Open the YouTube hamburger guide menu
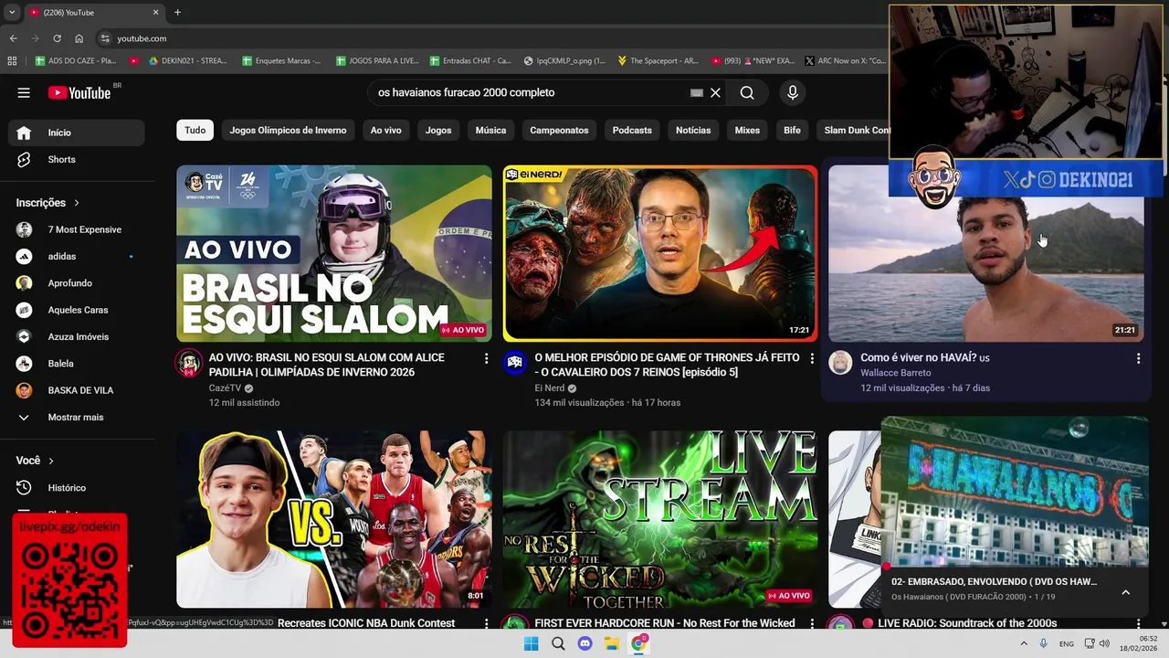The image size is (1169, 658). (x=24, y=92)
